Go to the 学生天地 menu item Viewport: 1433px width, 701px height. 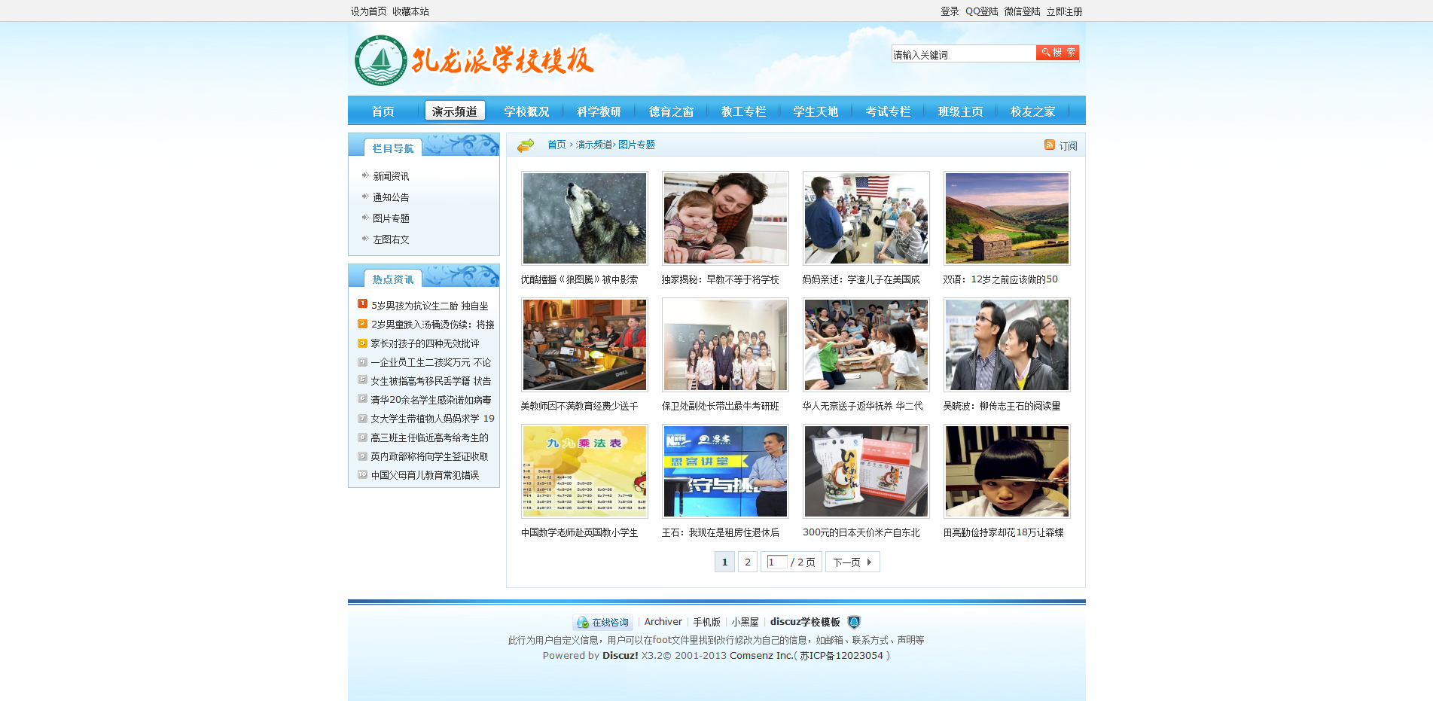816,111
